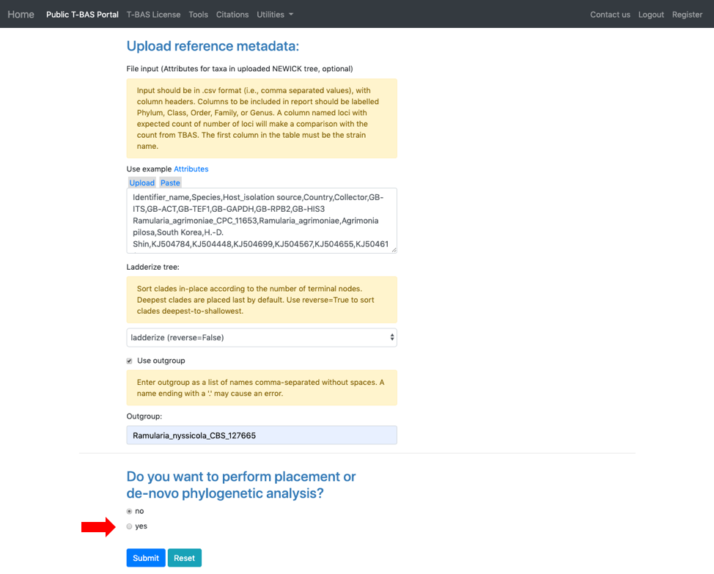Open the Tools menu item
This screenshot has width=714, height=574.
click(198, 15)
